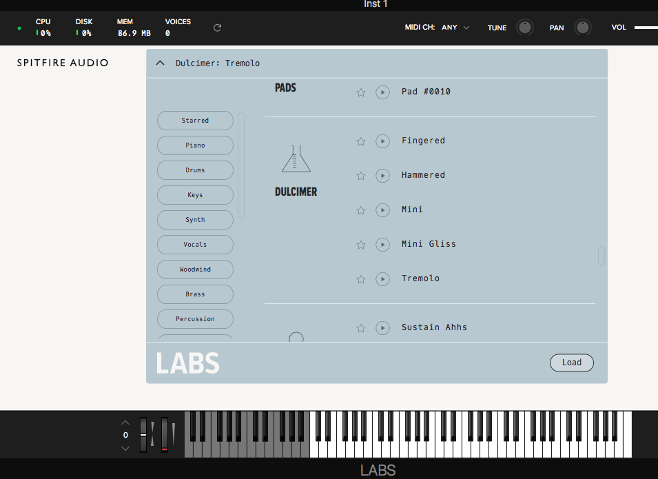Play preview of Hammered preset
This screenshot has height=479, width=658.
382,176
